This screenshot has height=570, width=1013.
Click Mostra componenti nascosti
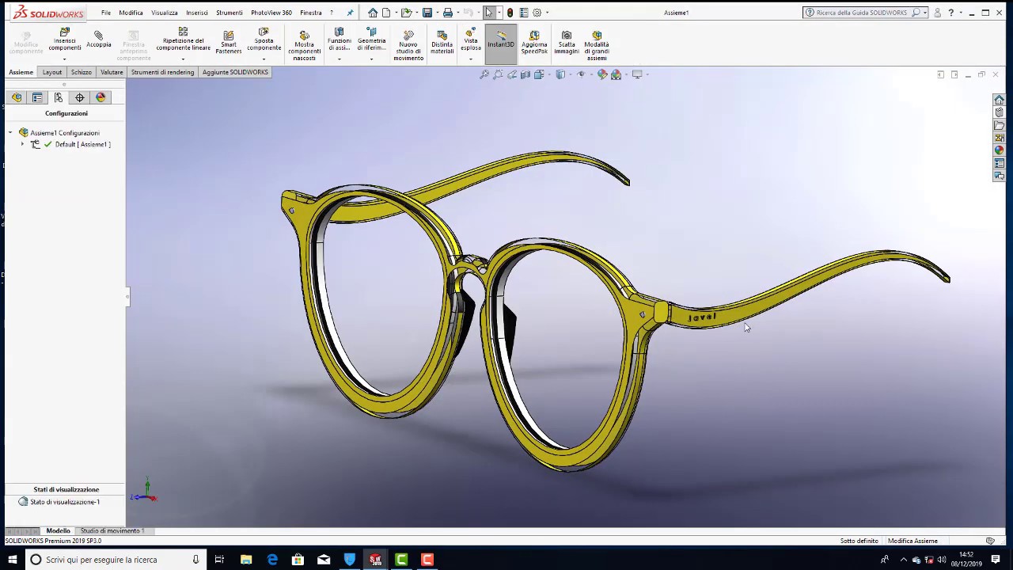click(x=304, y=46)
